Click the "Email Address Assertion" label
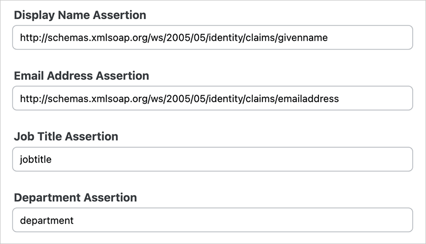 click(81, 76)
